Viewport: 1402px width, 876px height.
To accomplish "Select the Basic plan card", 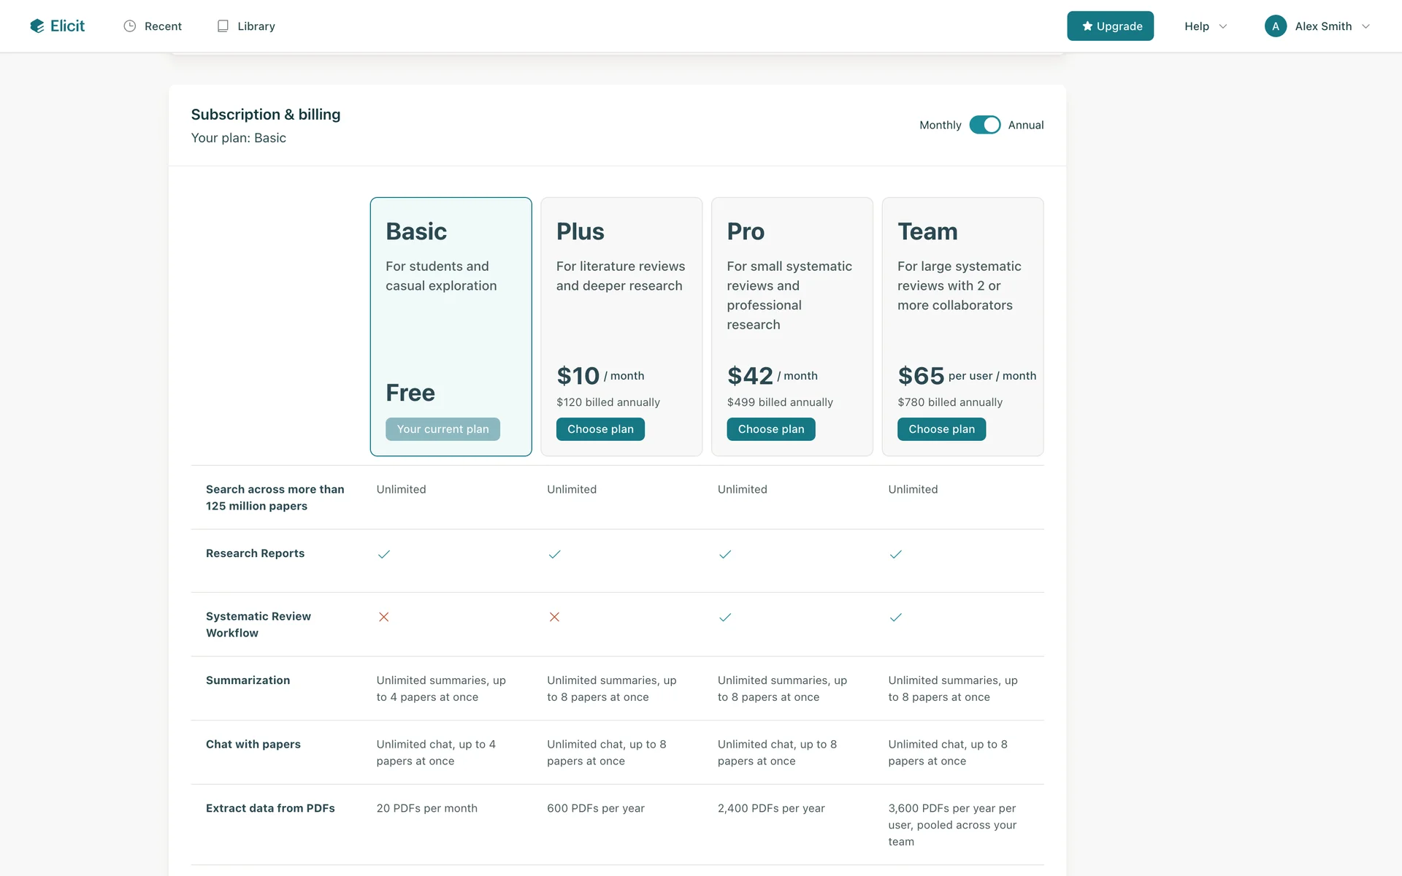I will tap(451, 321).
